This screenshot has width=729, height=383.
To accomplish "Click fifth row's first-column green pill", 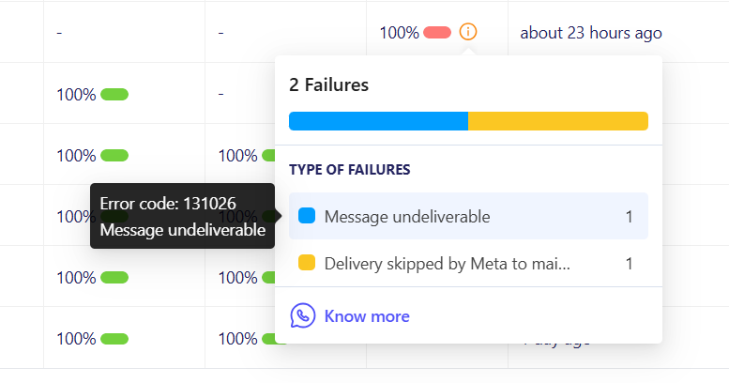I will [114, 278].
